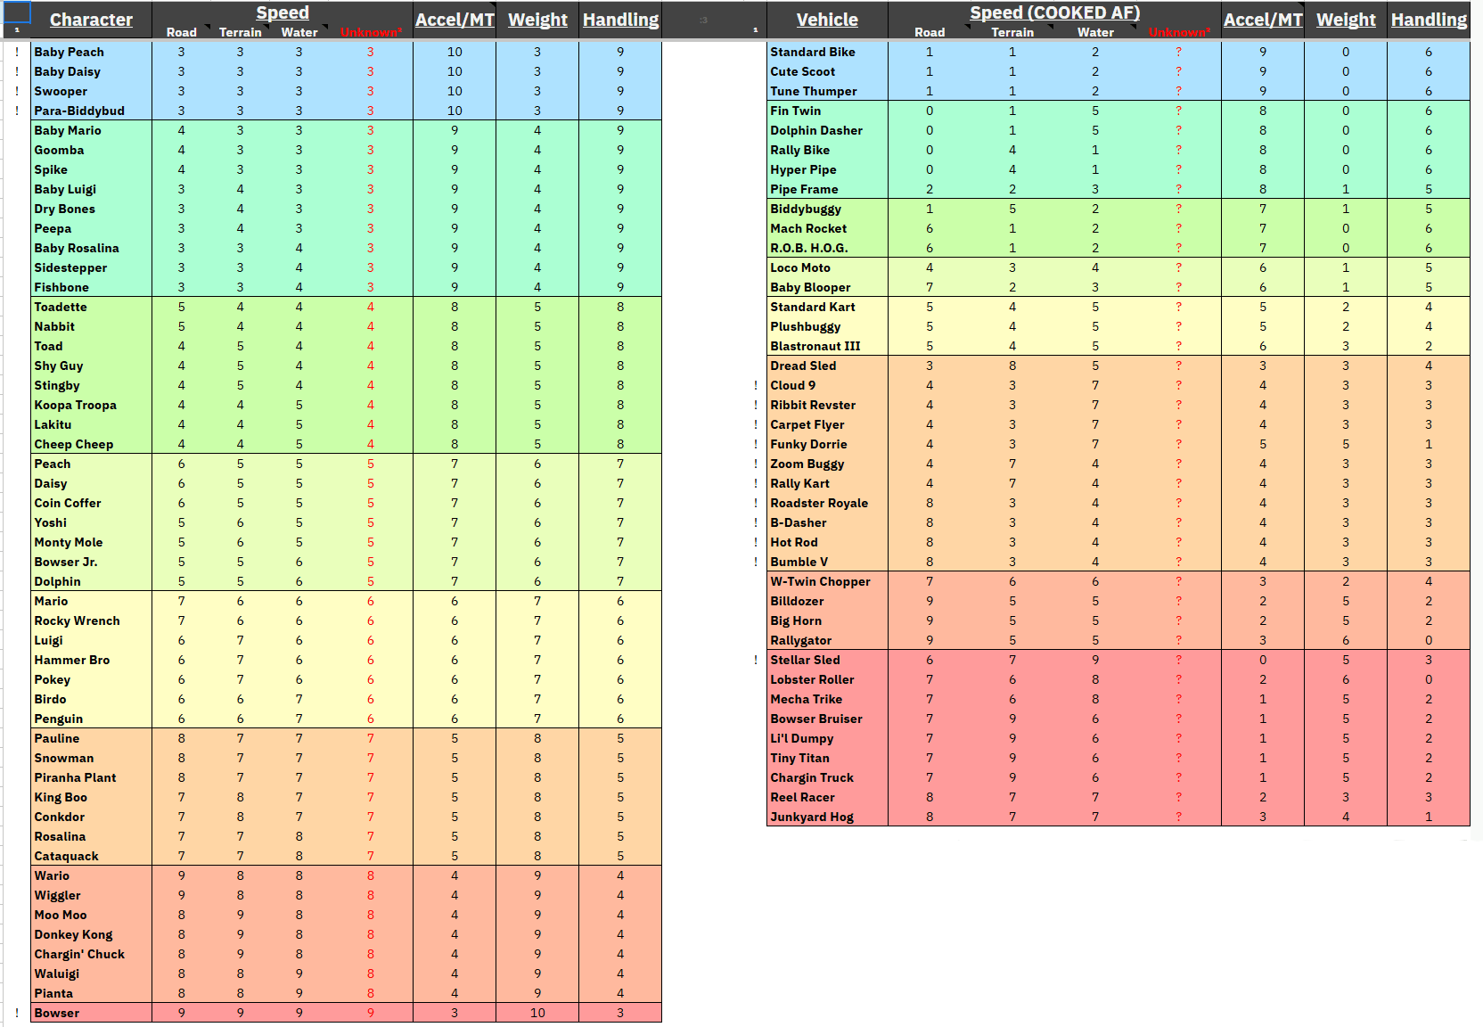Select the vehicle table's Weight header

pos(1346,20)
